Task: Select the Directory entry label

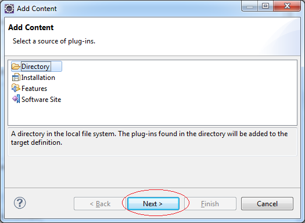Action: click(35, 67)
